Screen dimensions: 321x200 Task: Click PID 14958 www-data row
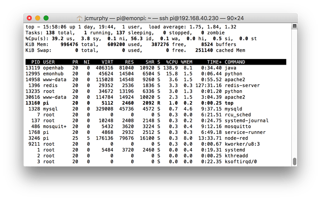click(x=33, y=80)
